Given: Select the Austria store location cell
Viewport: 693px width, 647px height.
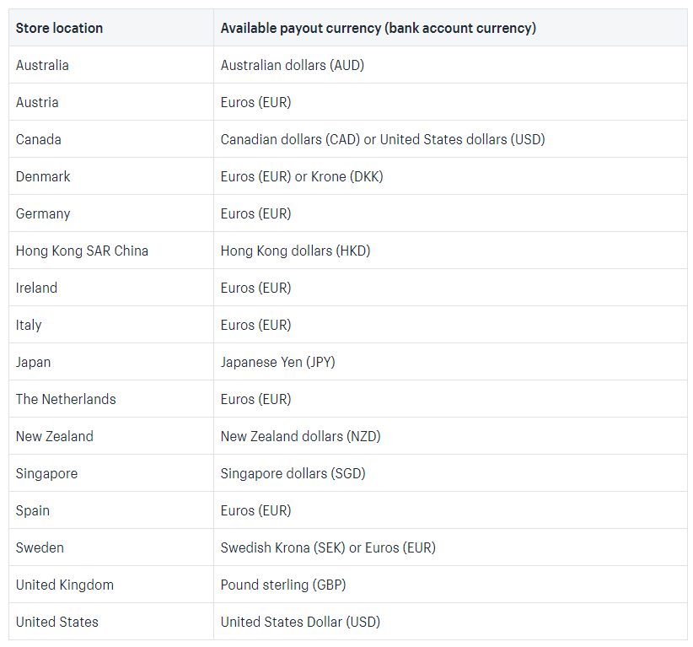Looking at the screenshot, I should click(37, 102).
